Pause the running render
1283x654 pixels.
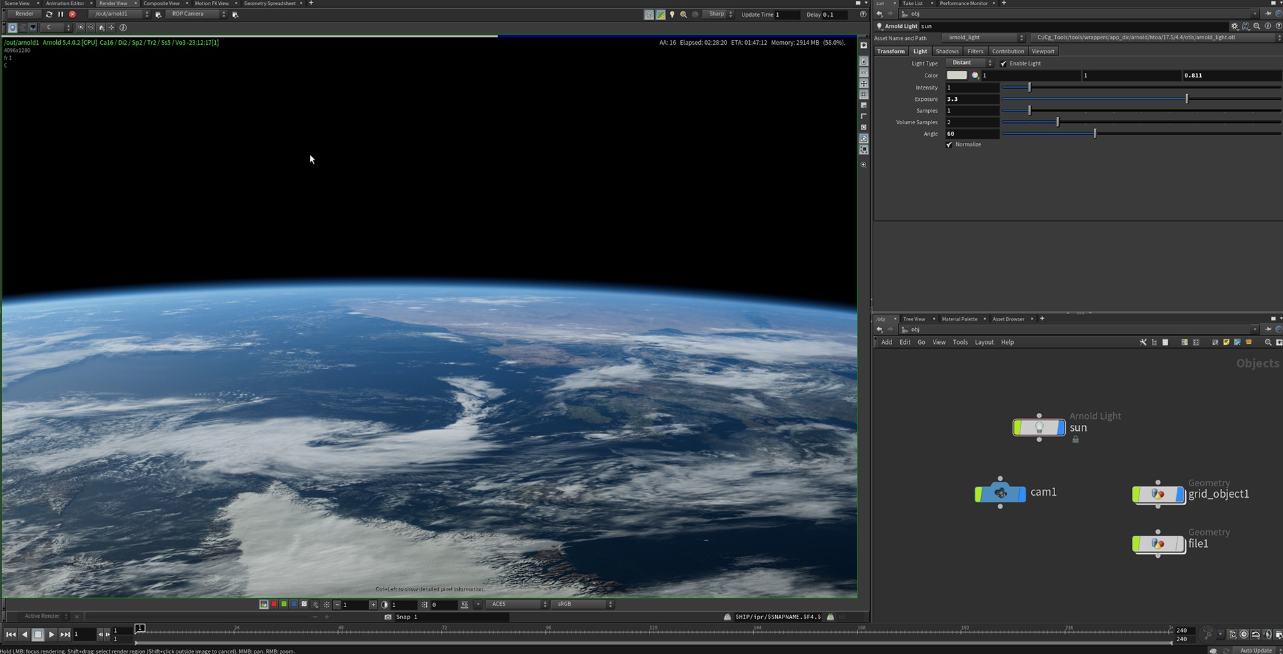point(60,14)
